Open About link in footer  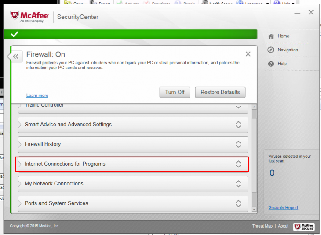pyautogui.click(x=283, y=226)
